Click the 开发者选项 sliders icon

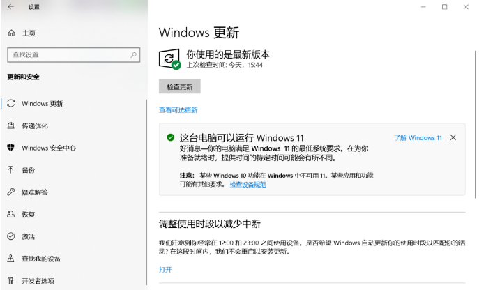click(x=11, y=281)
